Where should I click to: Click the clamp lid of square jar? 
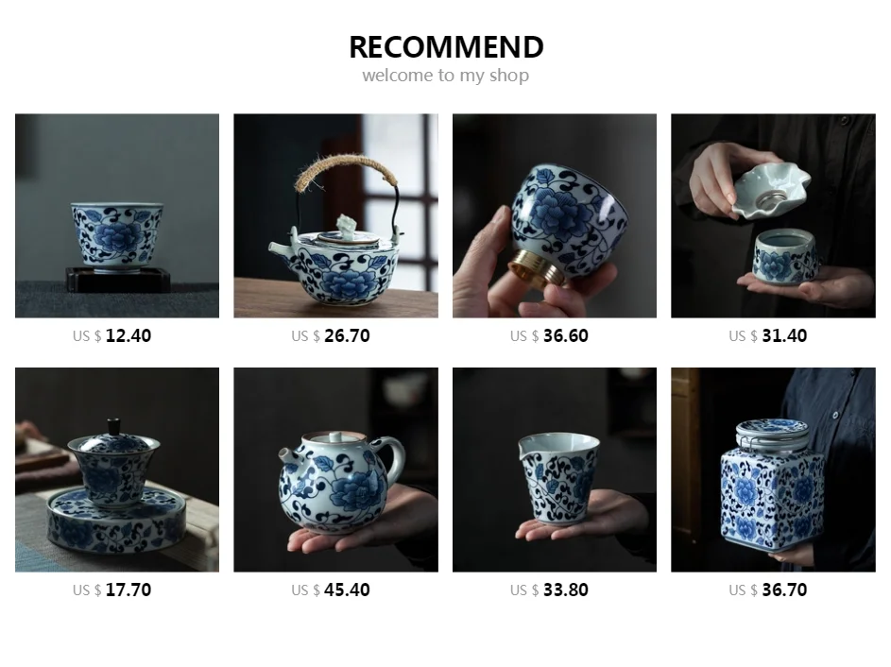click(x=773, y=434)
